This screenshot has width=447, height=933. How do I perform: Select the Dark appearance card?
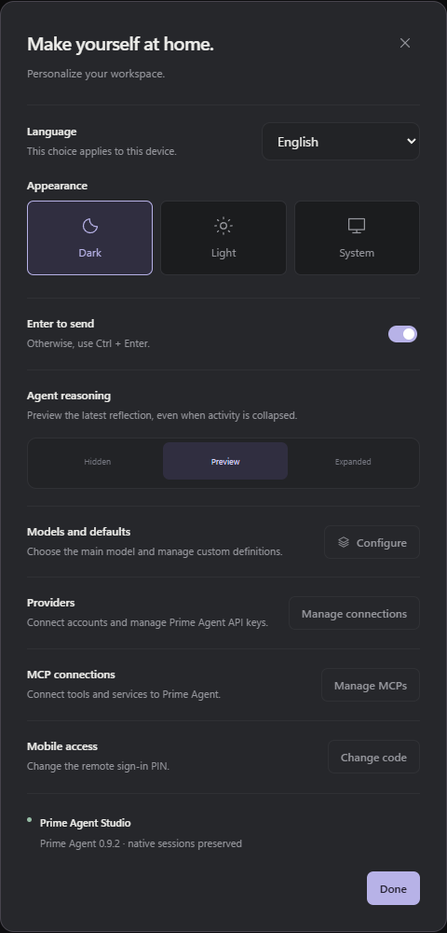tap(89, 238)
